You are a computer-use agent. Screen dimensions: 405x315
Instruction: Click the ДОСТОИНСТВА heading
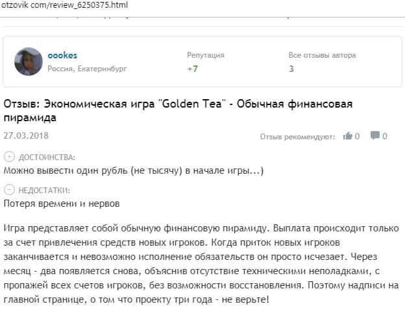[47, 157]
